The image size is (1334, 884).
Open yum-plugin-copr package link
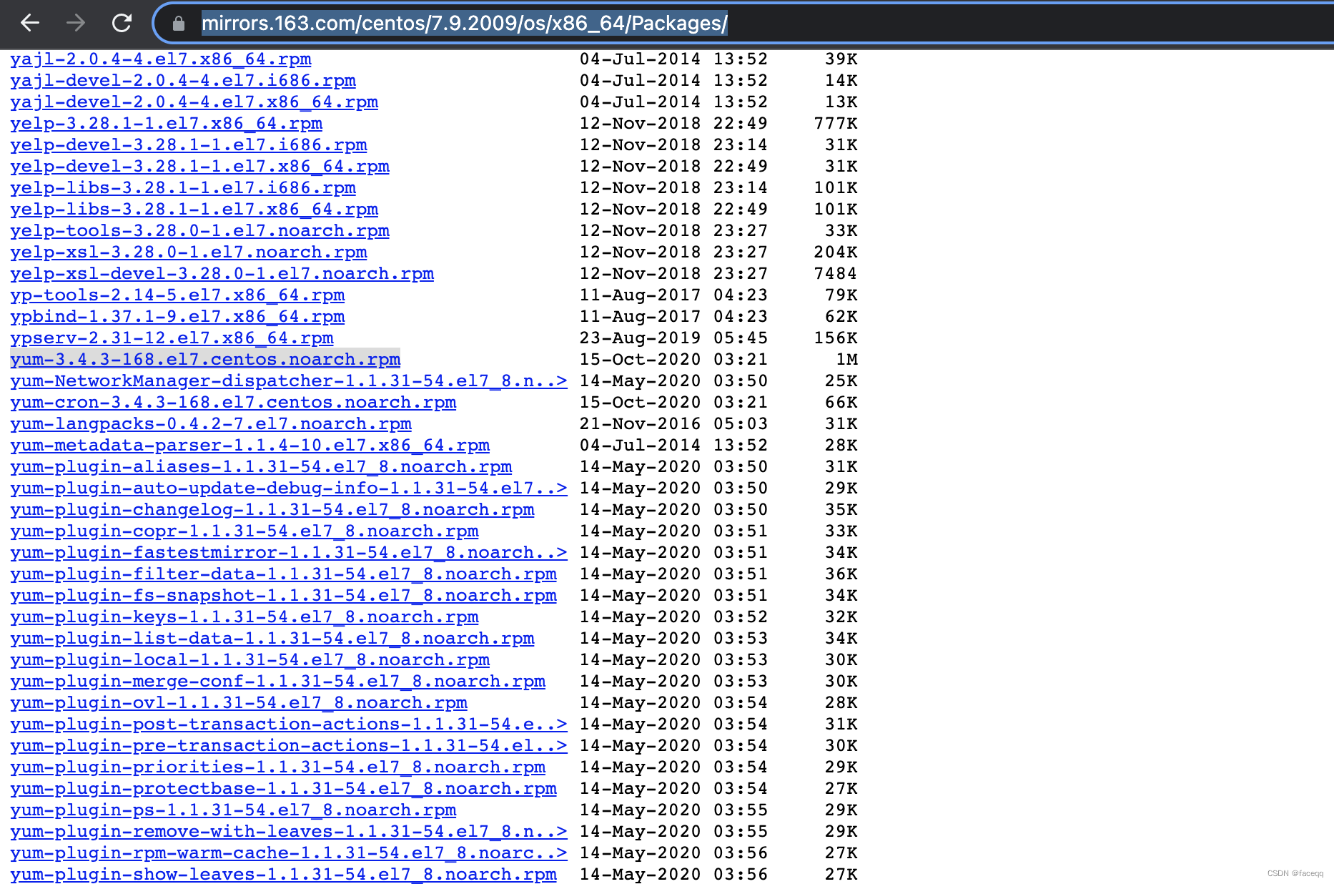pos(244,531)
